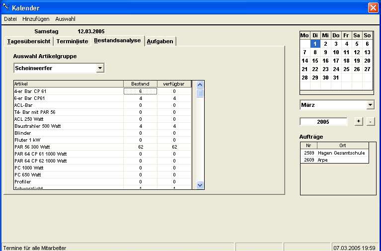Image resolution: width=381 pixels, height=251 pixels.
Task: Switch to the Tagesübersicht tab
Action: (28, 41)
